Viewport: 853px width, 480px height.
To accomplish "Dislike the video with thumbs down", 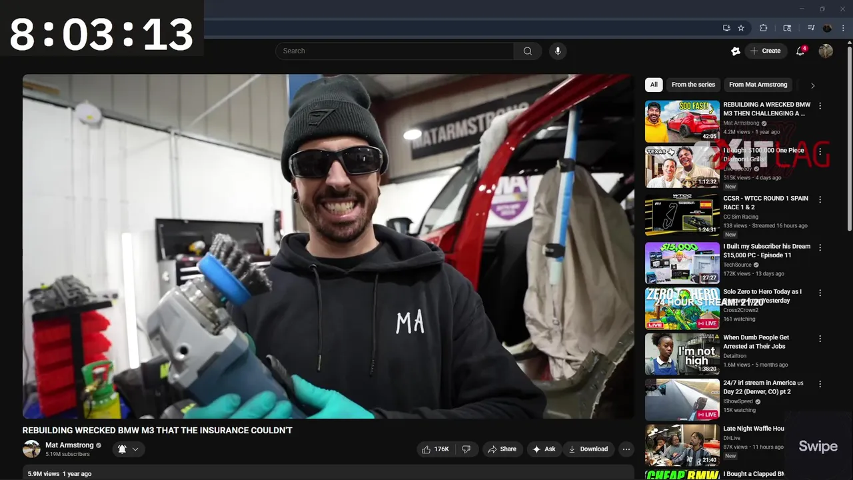I will (466, 449).
